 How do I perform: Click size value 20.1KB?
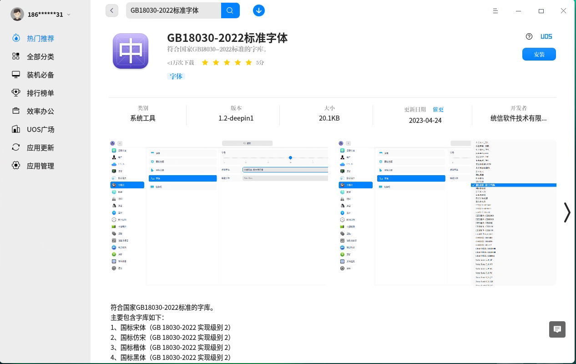329,118
